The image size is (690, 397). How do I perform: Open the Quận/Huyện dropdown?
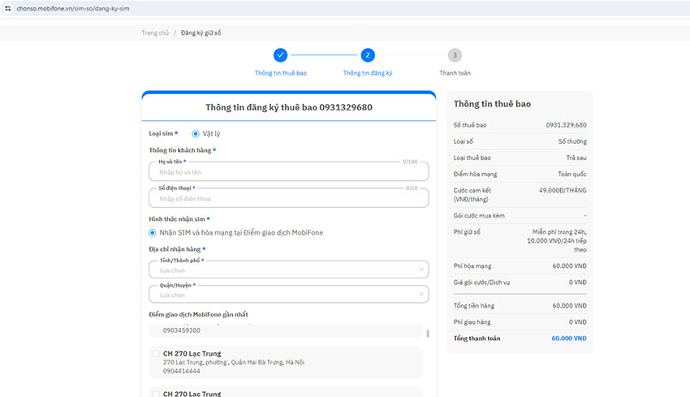[x=289, y=295]
